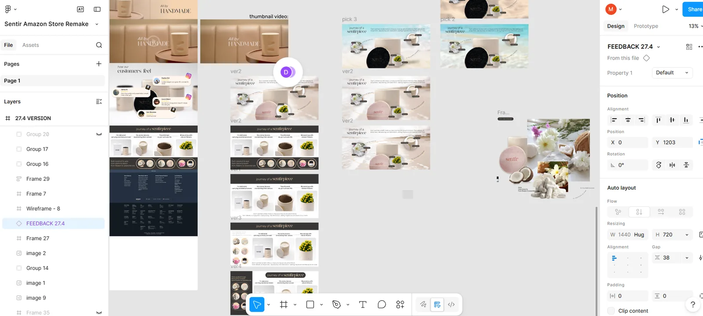Select the Move tool
The image size is (703, 316).
pos(257,305)
